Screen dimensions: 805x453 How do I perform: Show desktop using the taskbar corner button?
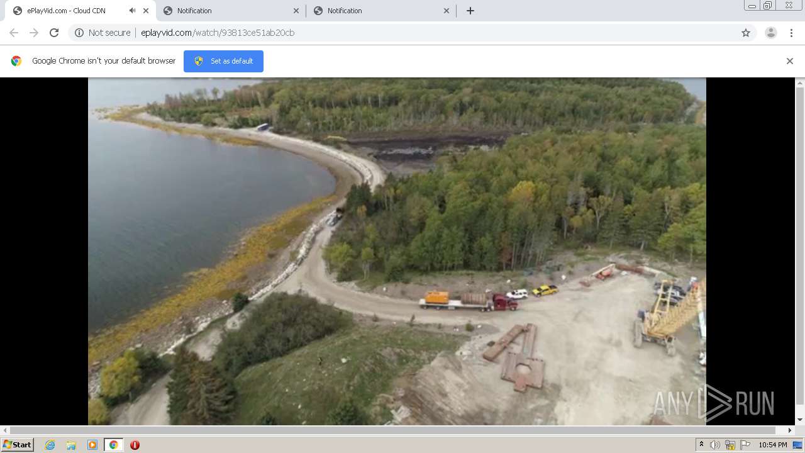[x=798, y=445]
